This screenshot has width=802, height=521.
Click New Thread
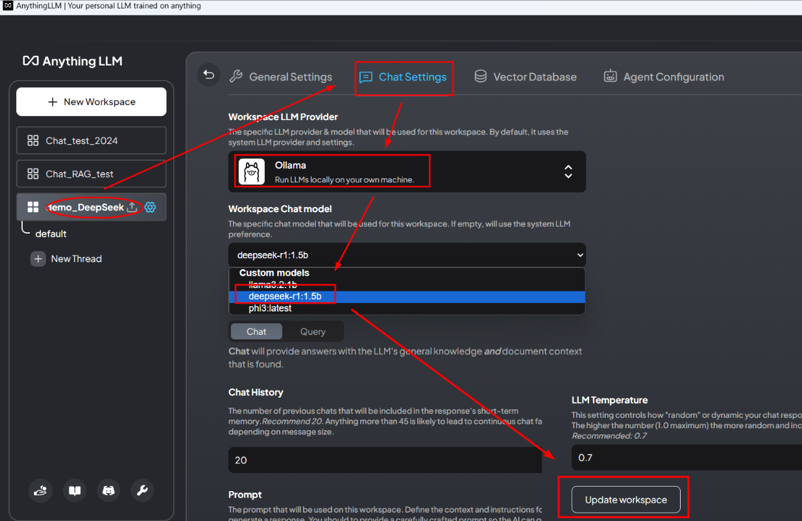[66, 259]
